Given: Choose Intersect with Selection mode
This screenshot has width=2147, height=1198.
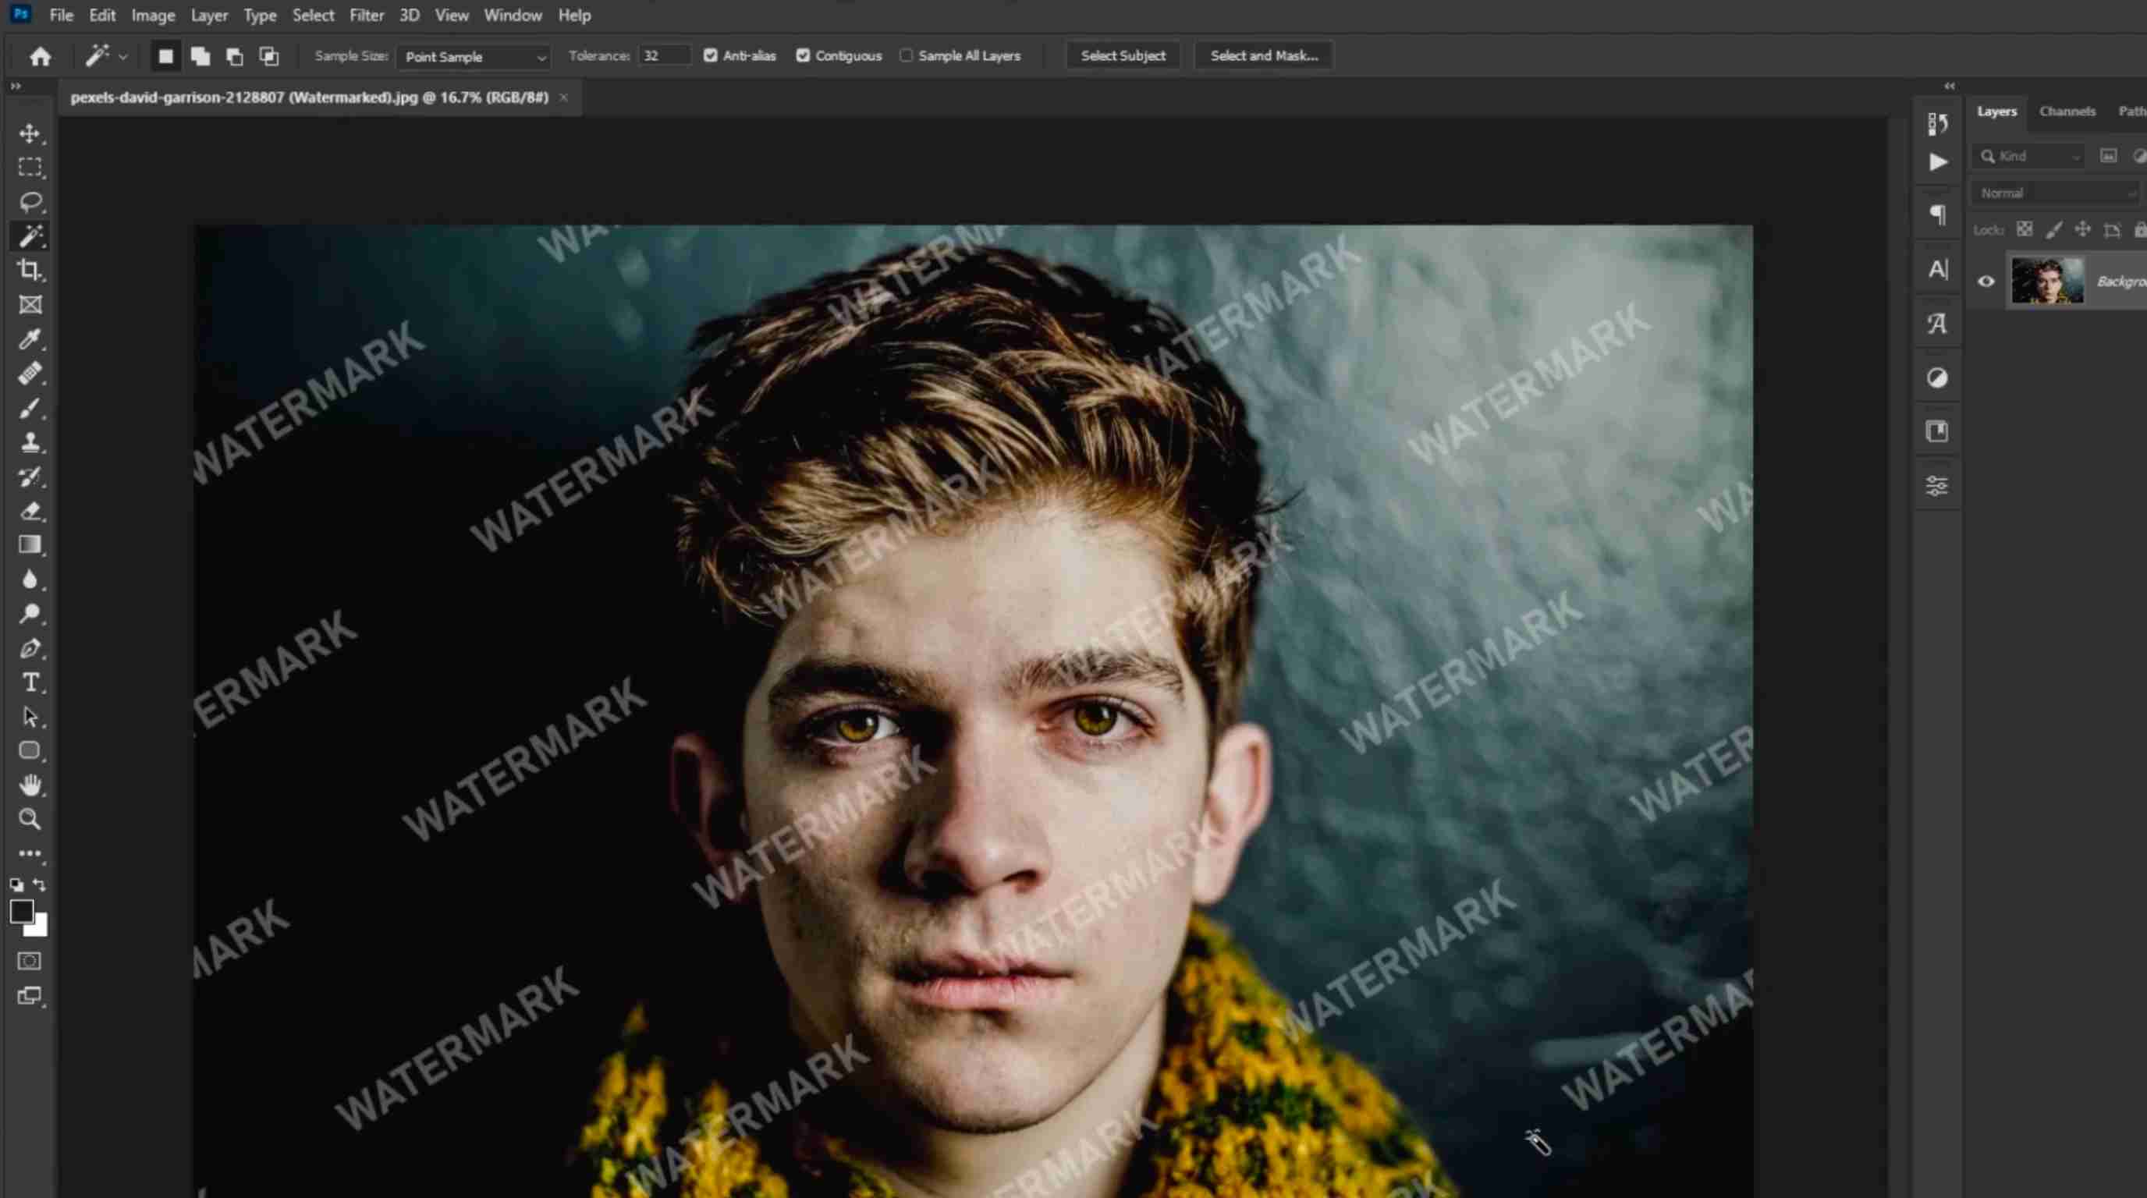Looking at the screenshot, I should [268, 57].
